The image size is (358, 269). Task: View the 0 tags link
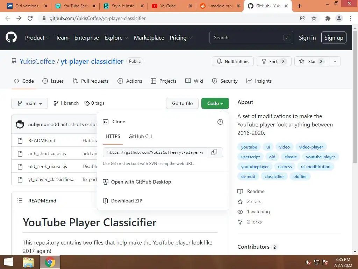pyautogui.click(x=94, y=103)
